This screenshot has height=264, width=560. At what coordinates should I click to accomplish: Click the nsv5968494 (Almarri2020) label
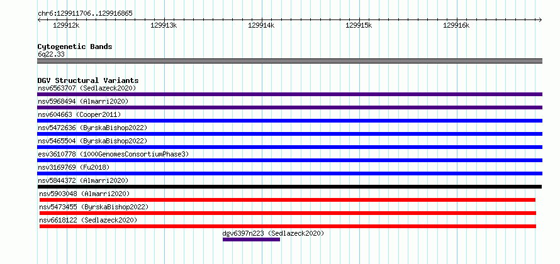(x=83, y=101)
